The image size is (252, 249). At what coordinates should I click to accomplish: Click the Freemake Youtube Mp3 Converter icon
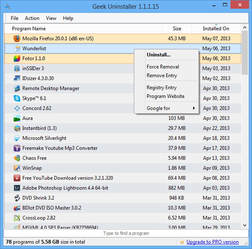coord(17,148)
